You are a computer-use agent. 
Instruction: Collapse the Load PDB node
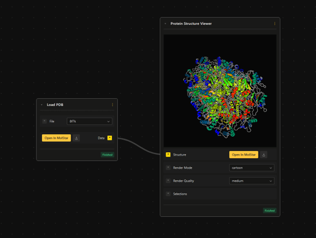(x=42, y=105)
